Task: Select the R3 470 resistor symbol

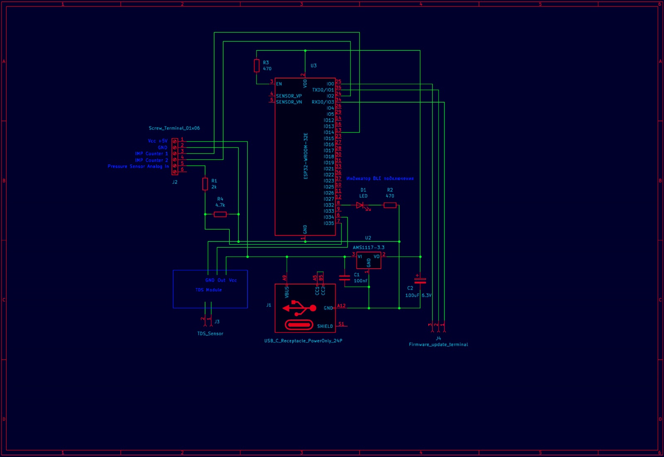Action: pos(257,66)
